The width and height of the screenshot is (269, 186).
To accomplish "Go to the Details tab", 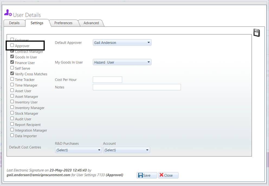I will (14, 23).
